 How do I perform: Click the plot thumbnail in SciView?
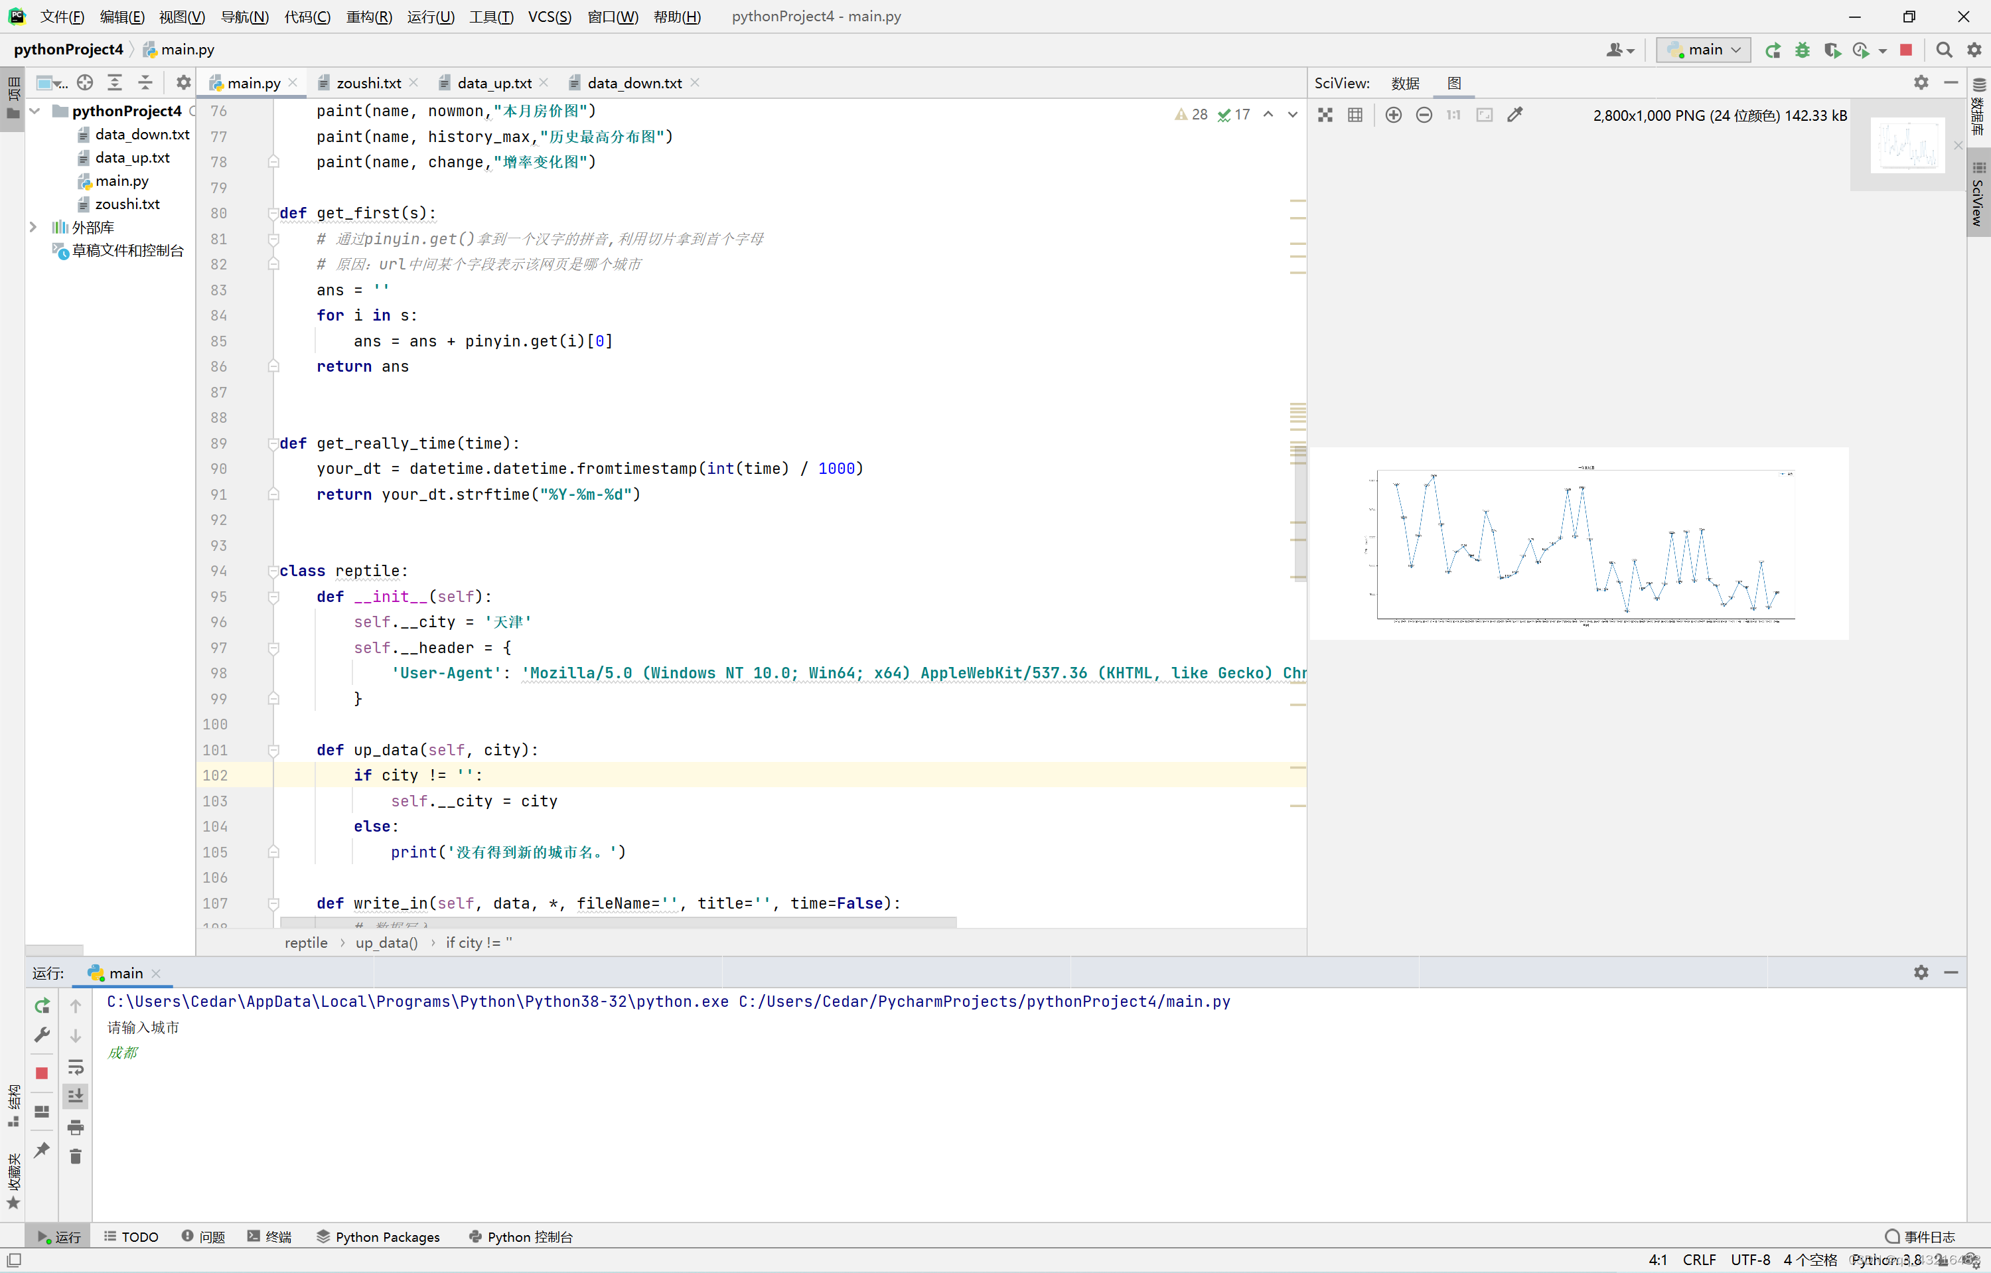click(x=1907, y=145)
